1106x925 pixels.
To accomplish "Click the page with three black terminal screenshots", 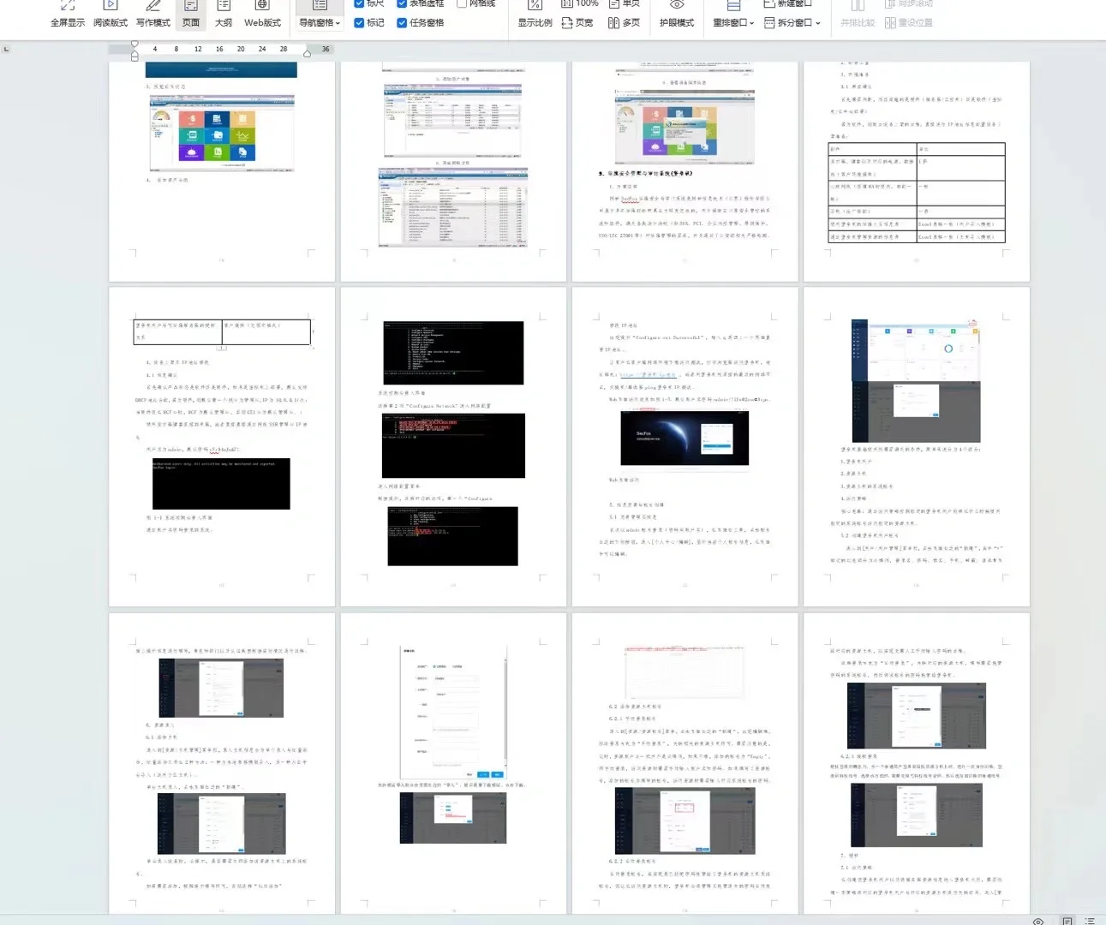I will (453, 447).
